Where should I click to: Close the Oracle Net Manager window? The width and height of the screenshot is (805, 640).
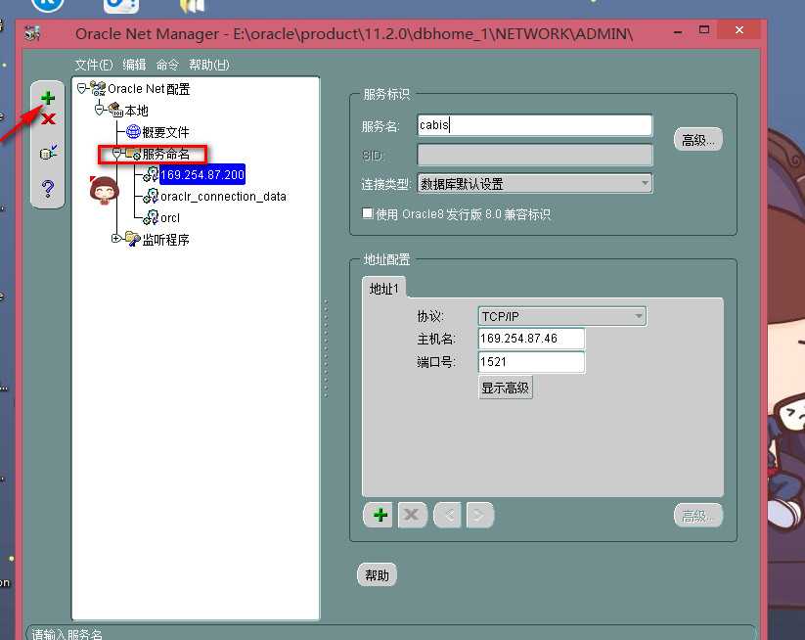click(x=739, y=29)
